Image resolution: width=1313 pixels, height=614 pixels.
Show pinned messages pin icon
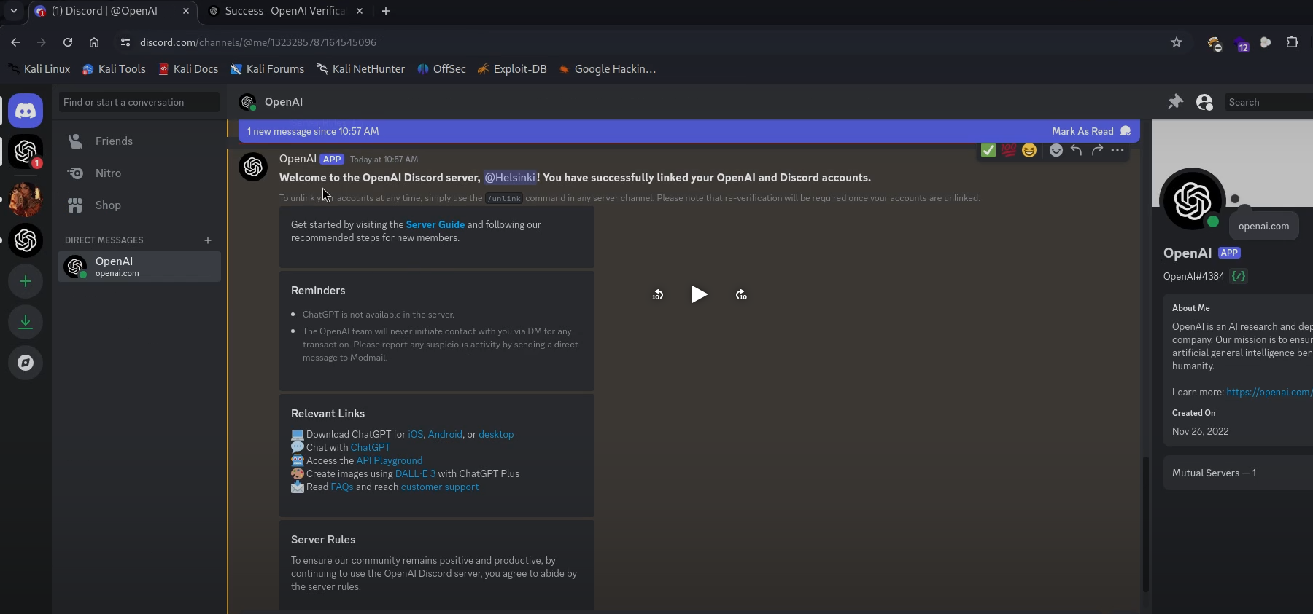pos(1175,102)
